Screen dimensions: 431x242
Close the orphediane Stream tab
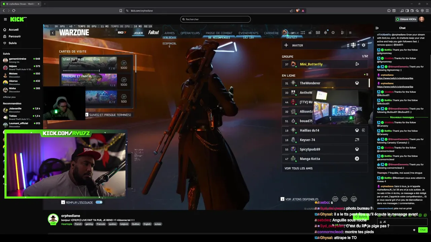tap(38, 4)
